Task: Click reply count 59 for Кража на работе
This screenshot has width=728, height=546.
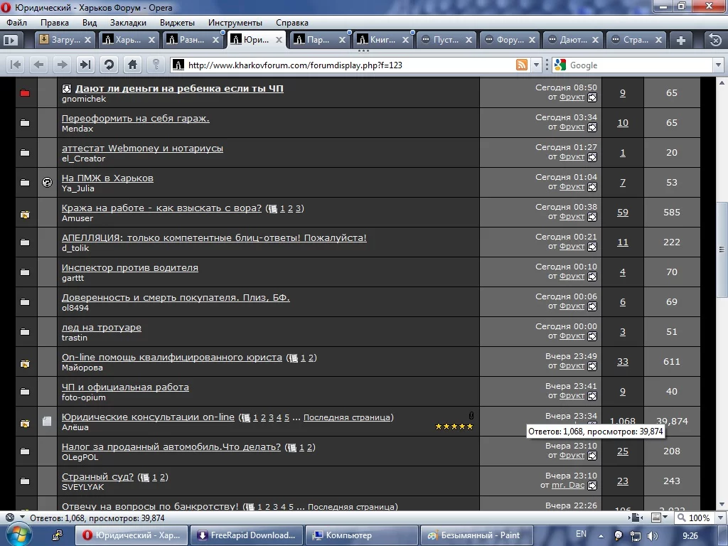Action: pyautogui.click(x=623, y=212)
